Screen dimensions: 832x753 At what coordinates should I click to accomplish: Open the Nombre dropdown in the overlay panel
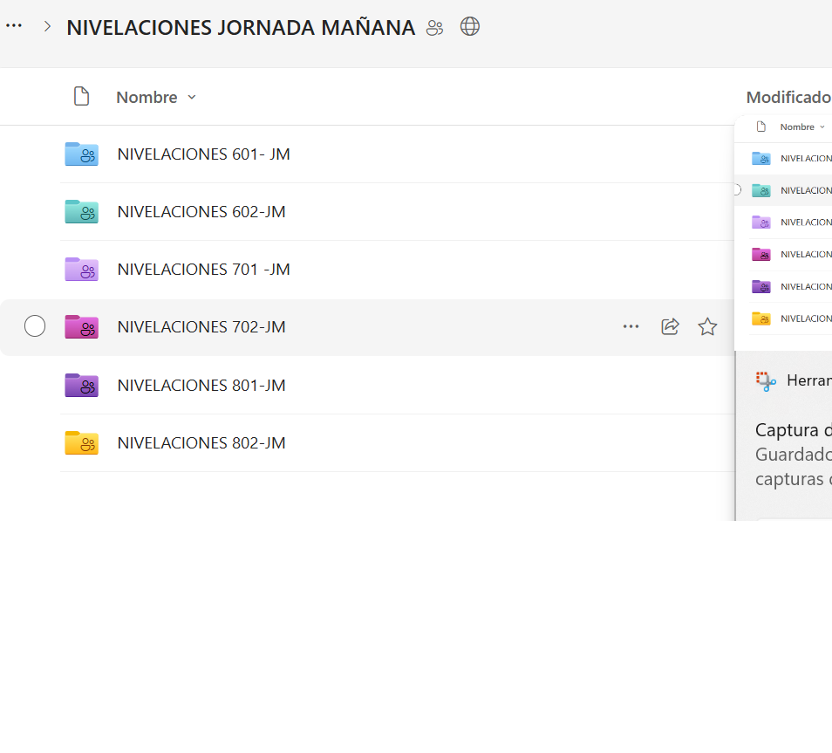click(x=822, y=127)
